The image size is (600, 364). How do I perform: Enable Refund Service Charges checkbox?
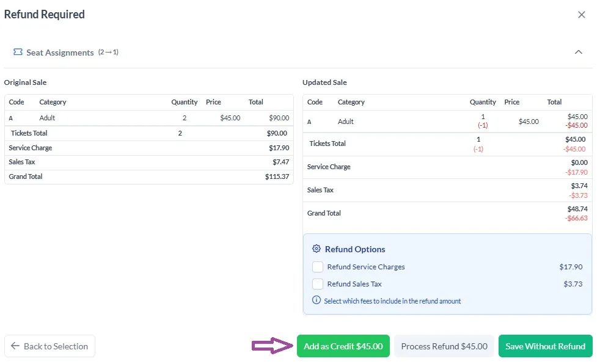317,266
